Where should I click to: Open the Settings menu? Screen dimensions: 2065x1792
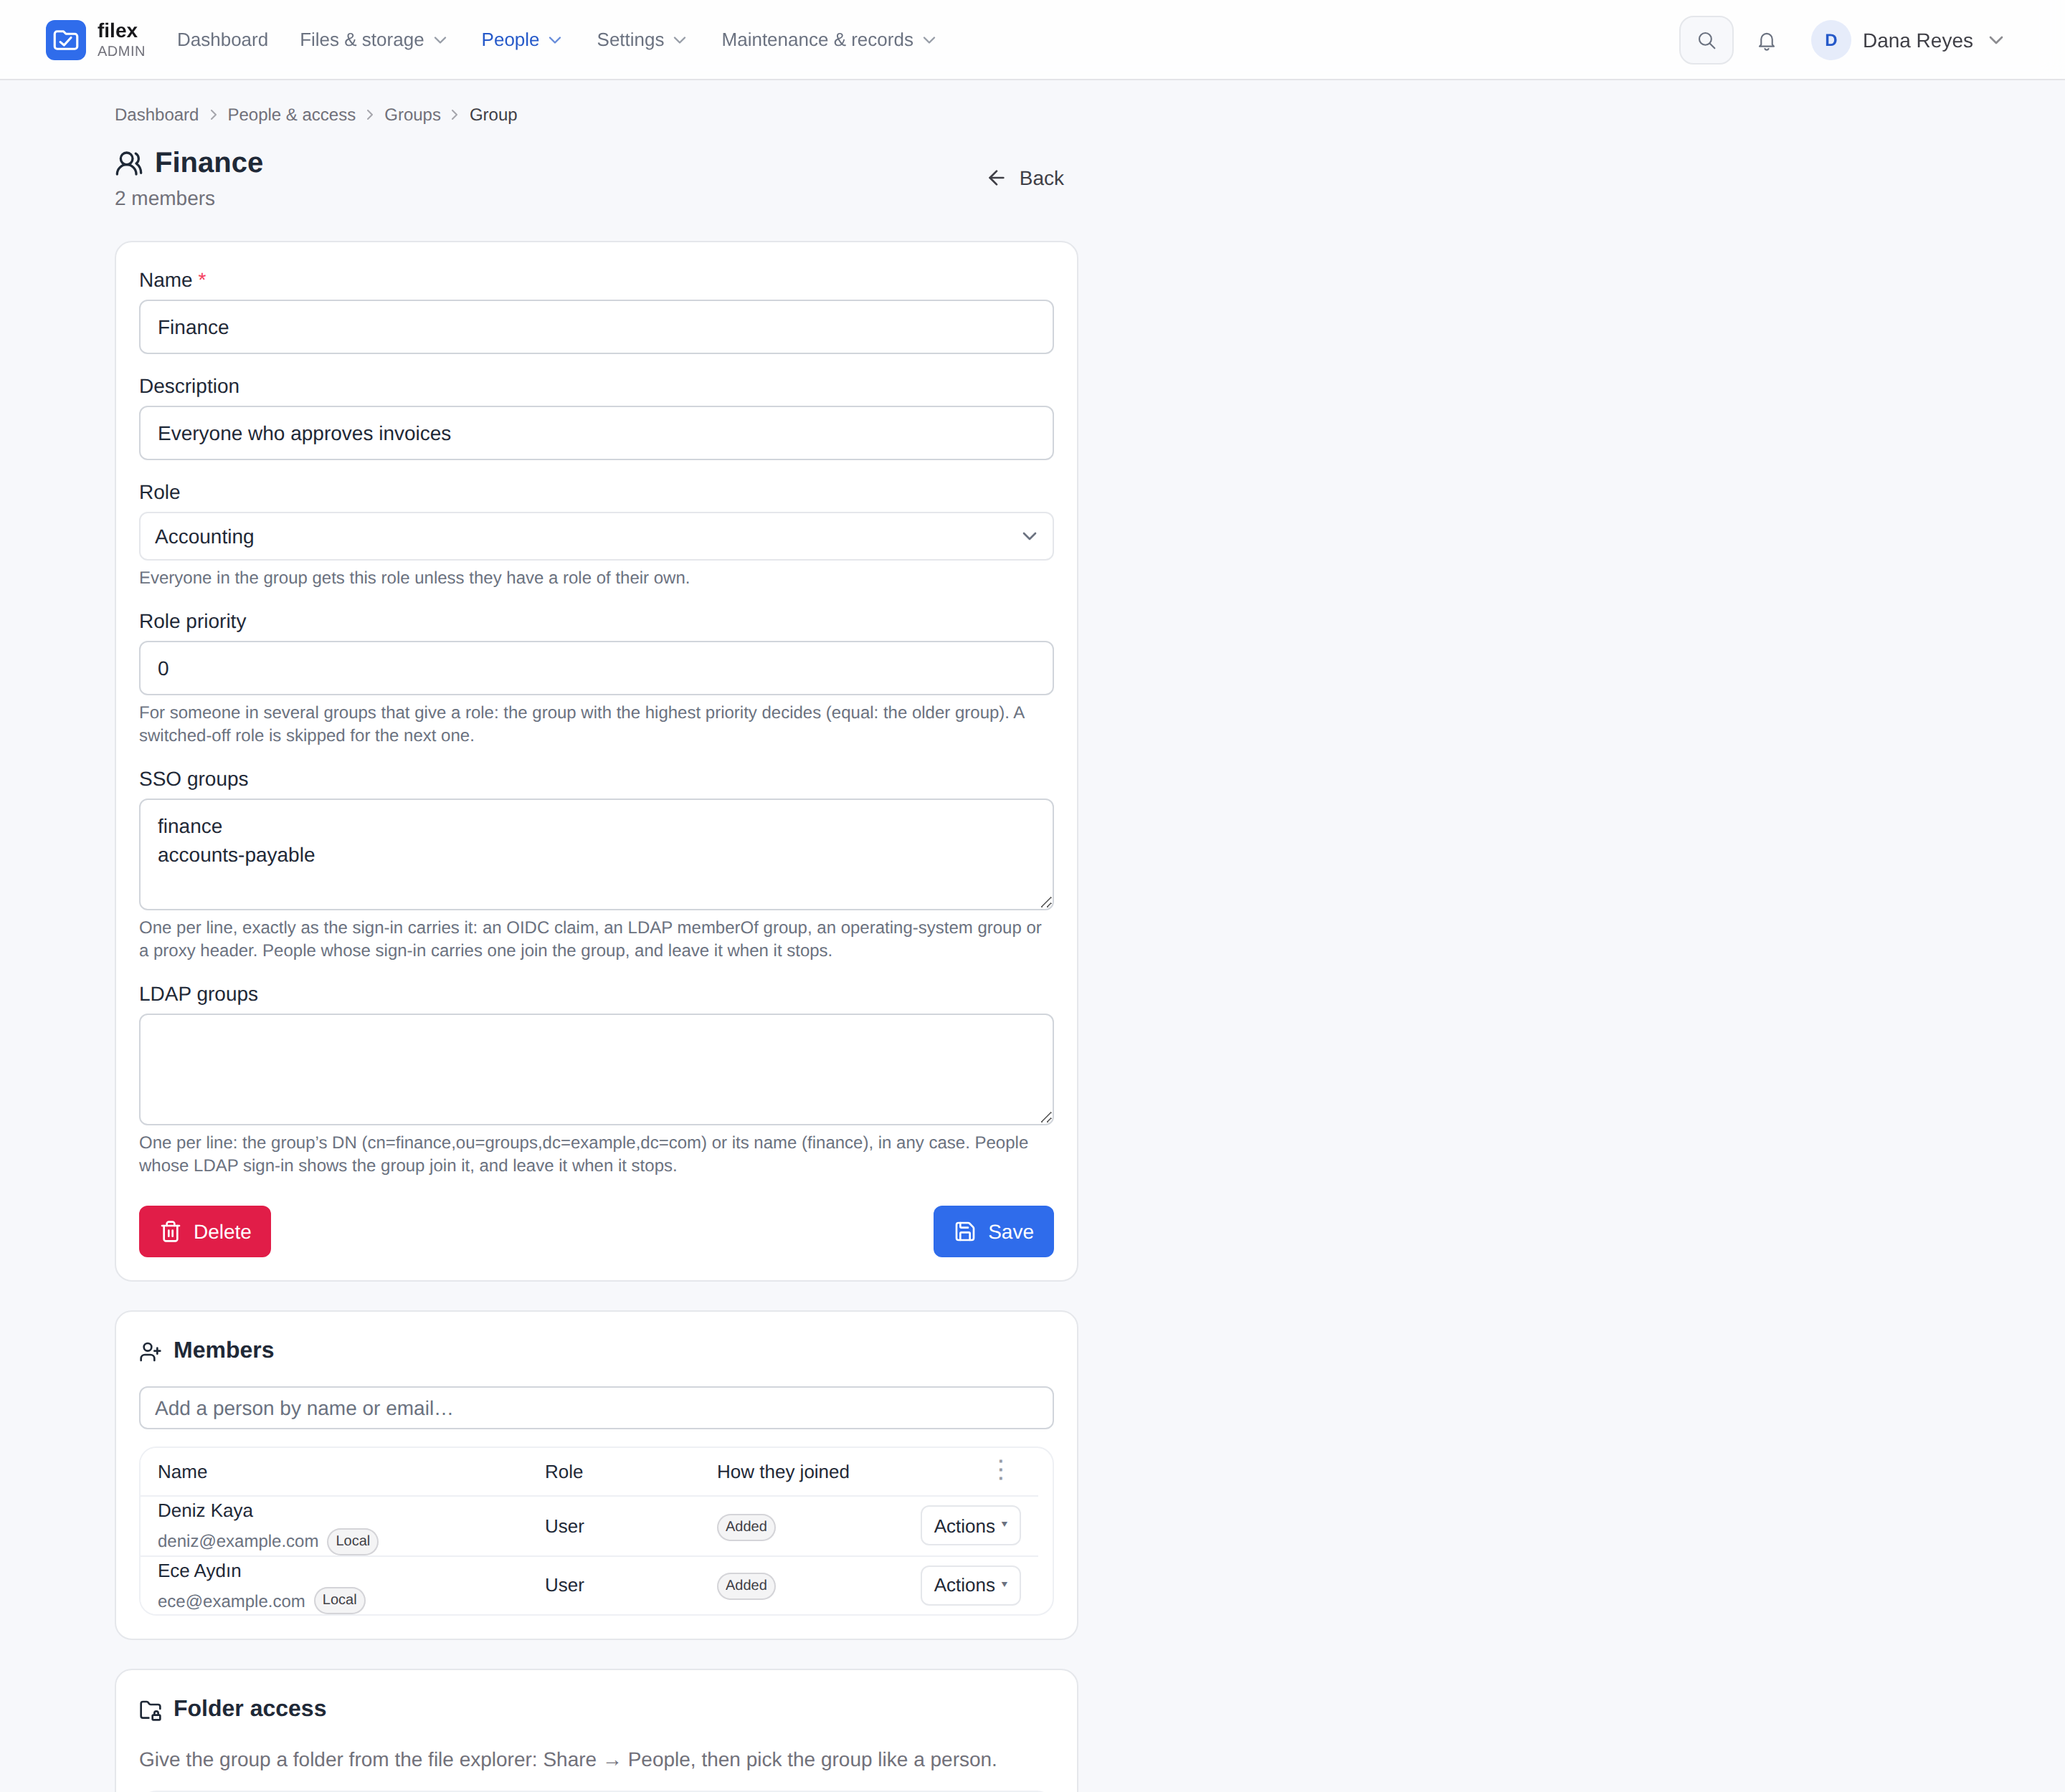click(x=641, y=40)
